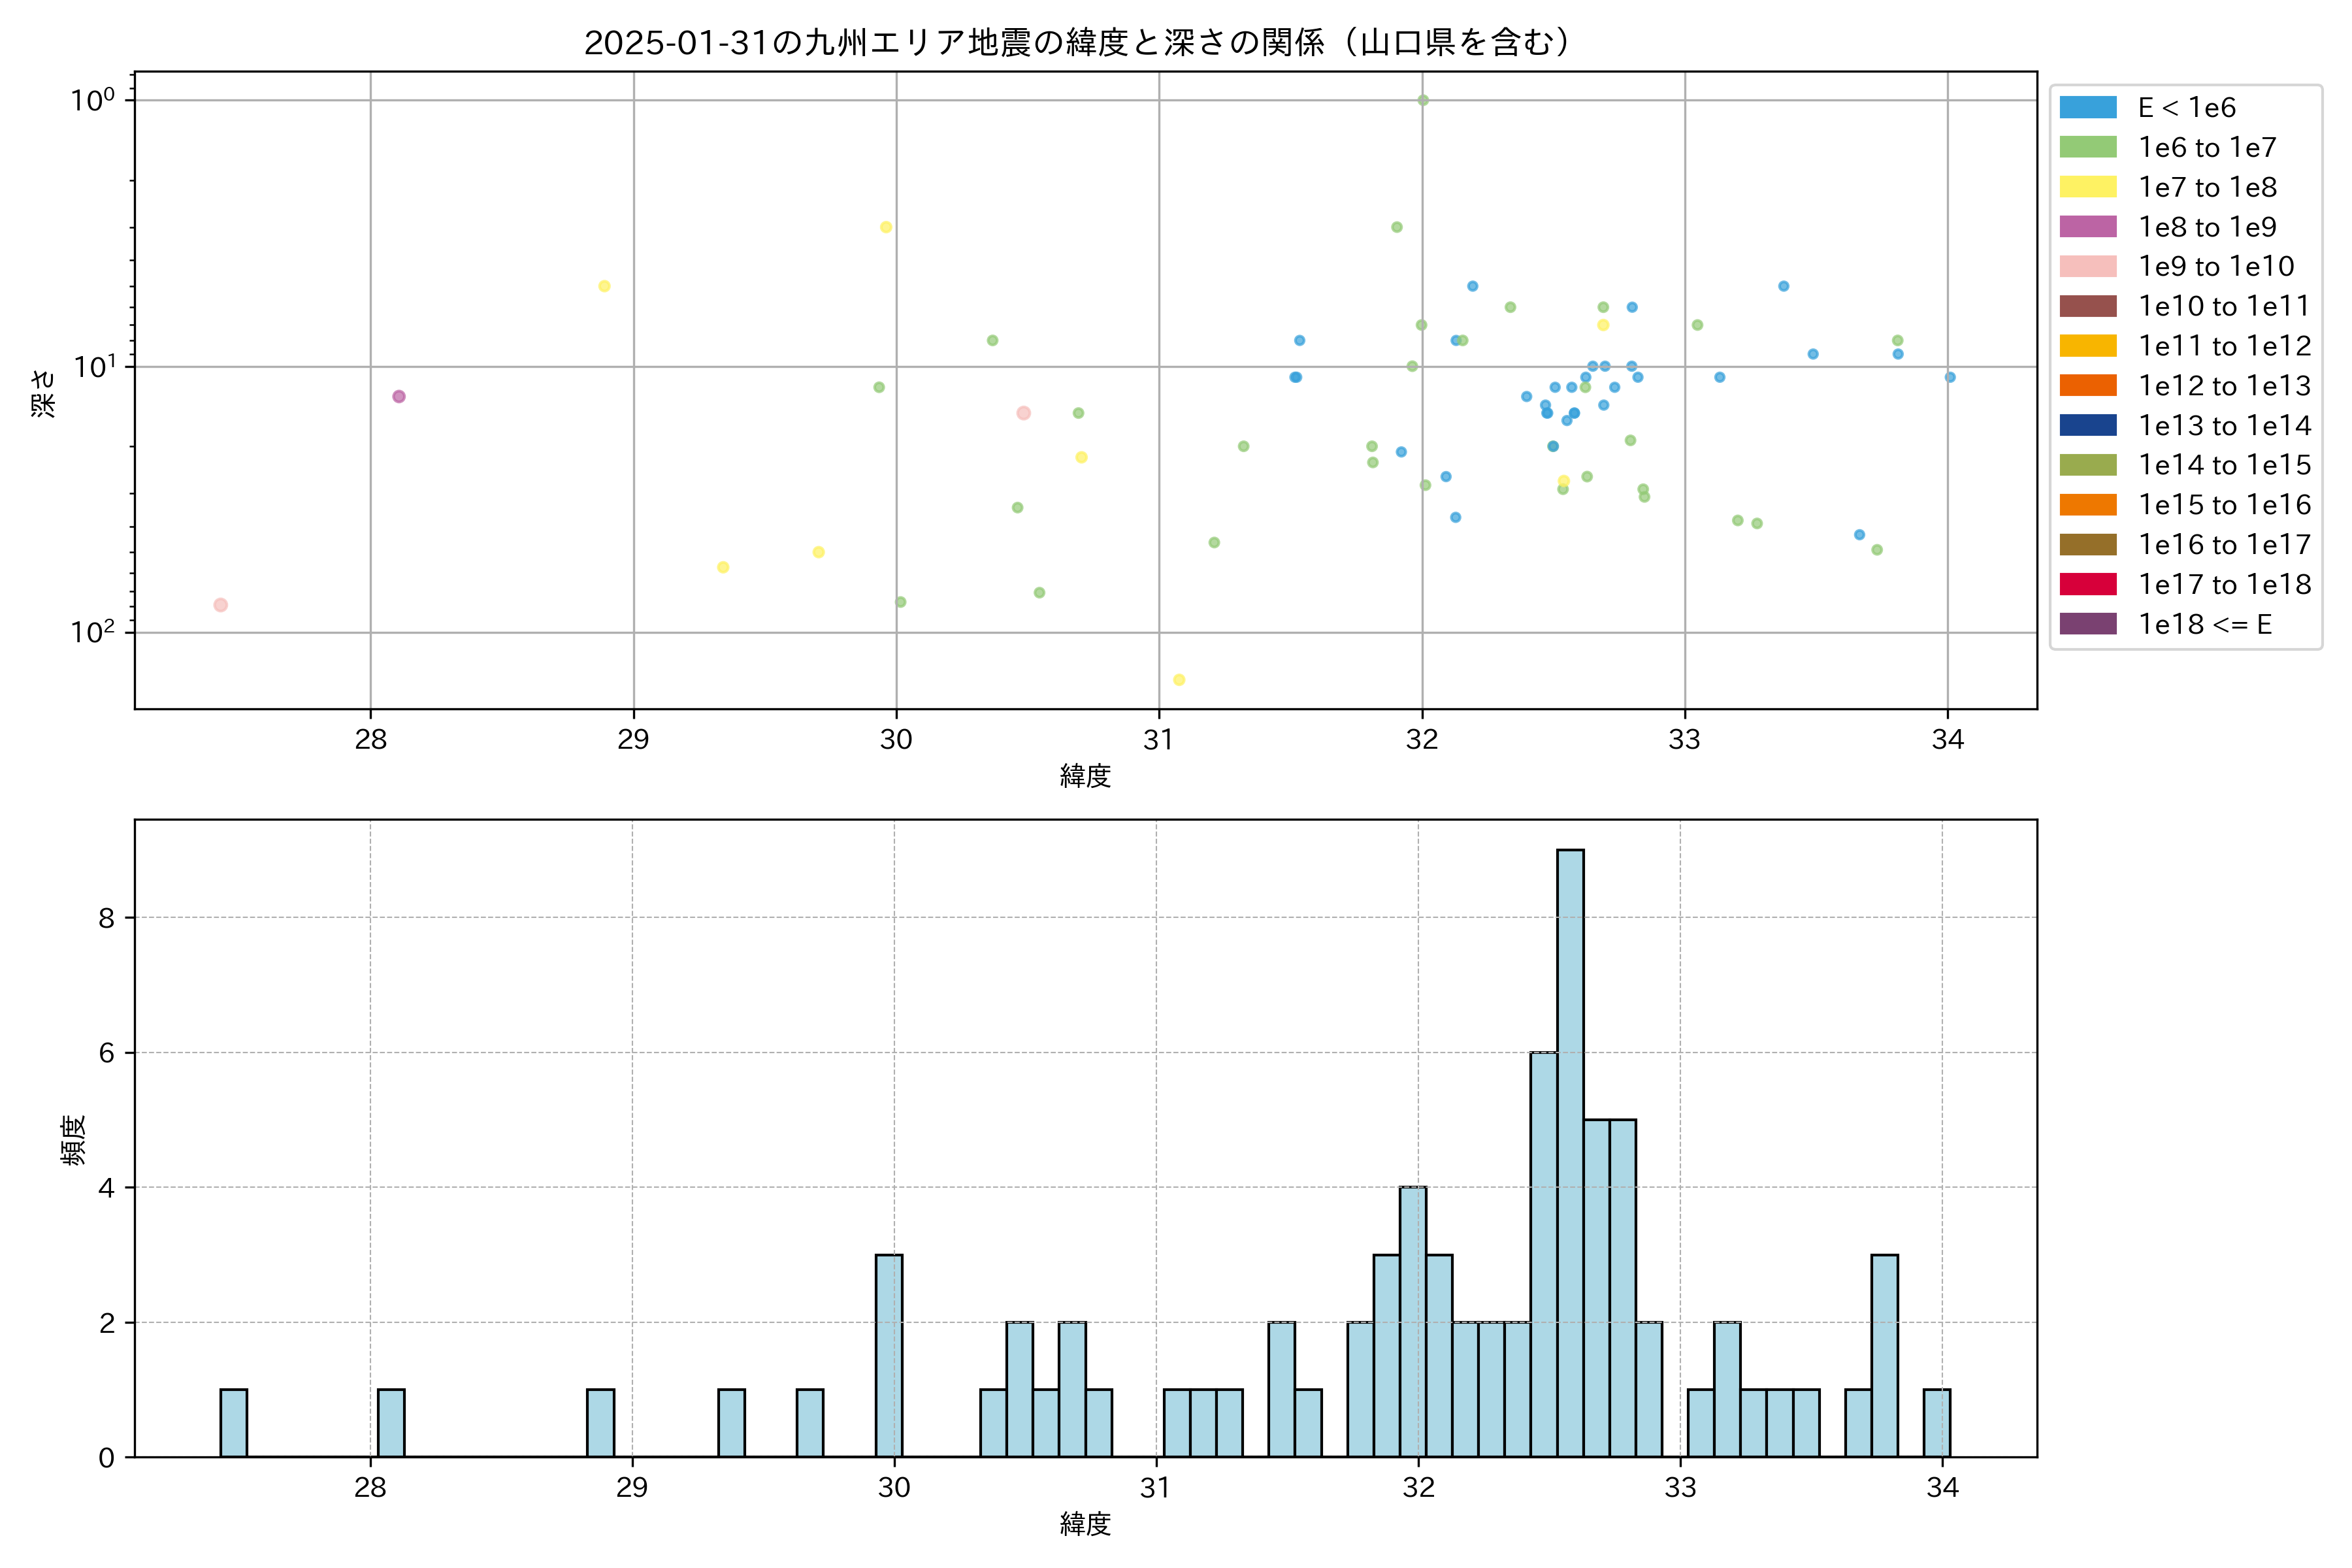Click the green scatter point at depth 10^0
This screenshot has height=1568, width=2352.
click(1422, 100)
